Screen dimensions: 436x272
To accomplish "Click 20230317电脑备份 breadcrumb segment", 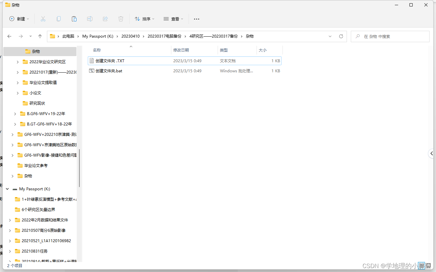I will pyautogui.click(x=165, y=36).
